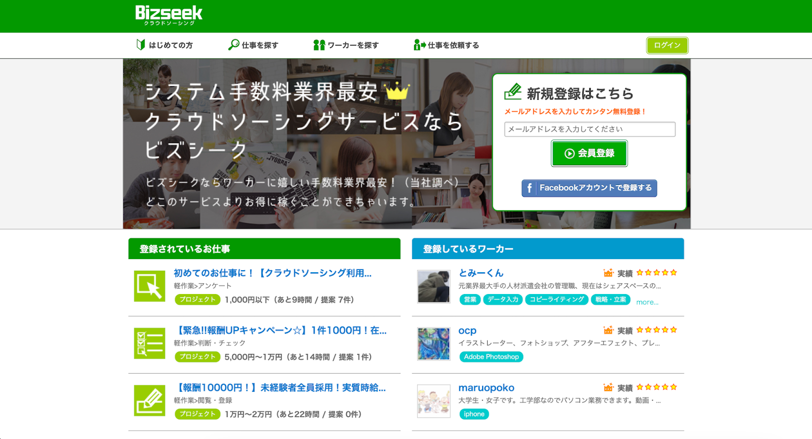Click the magnifier icon beside 仕事を探す
The height and width of the screenshot is (439, 812).
[233, 45]
